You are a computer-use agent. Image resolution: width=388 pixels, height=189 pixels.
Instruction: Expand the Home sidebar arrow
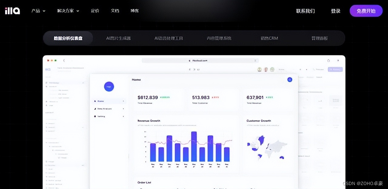click(x=123, y=101)
